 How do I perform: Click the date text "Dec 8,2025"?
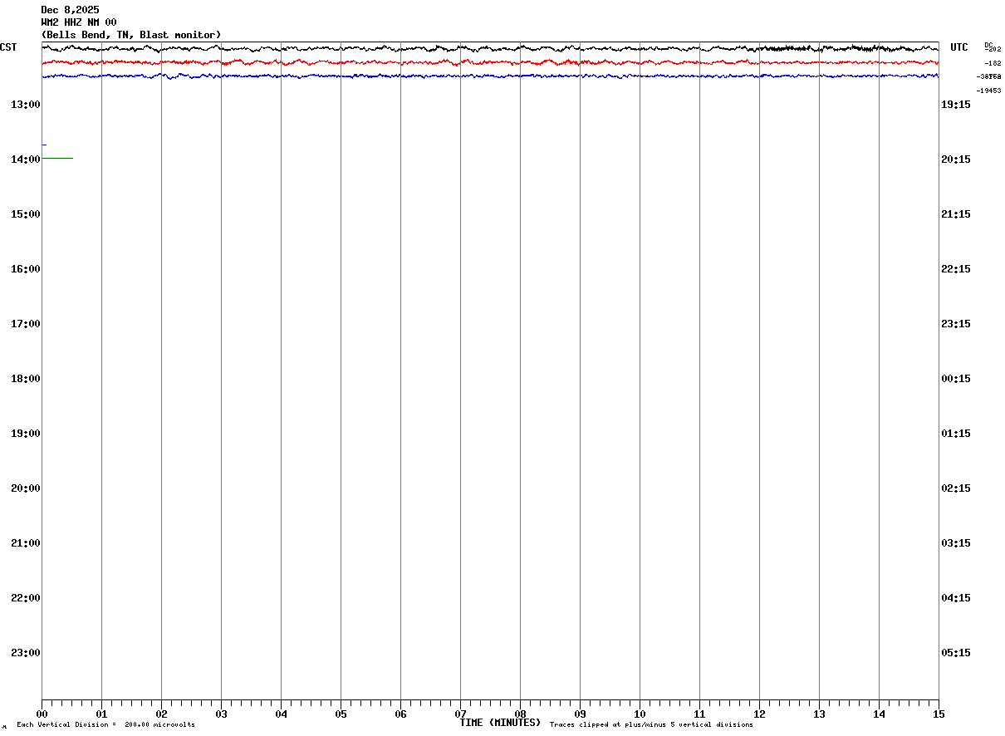(70, 10)
